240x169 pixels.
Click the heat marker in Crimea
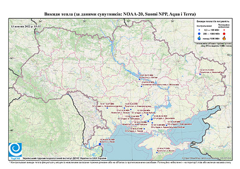(x=157, y=152)
